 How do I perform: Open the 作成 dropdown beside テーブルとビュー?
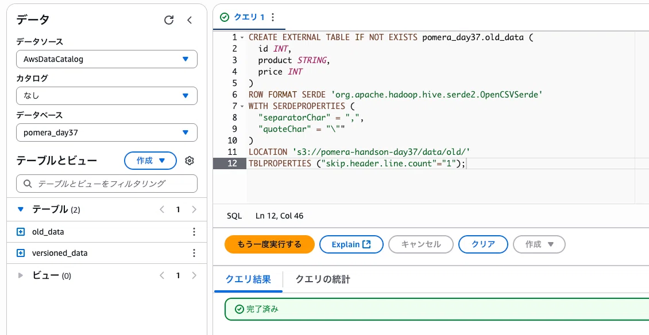pos(150,161)
